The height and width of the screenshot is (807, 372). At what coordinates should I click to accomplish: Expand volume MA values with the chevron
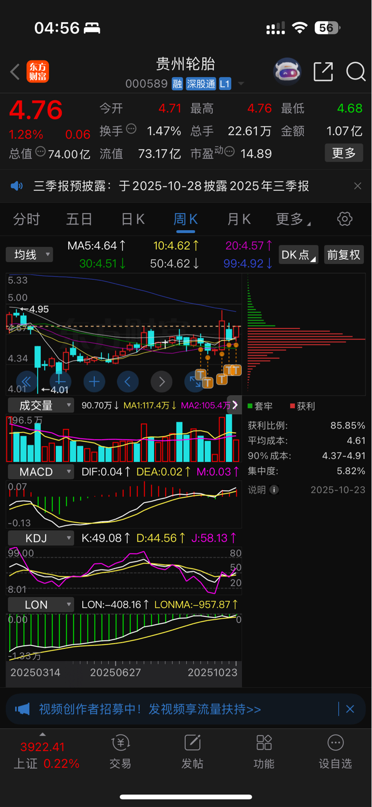tap(235, 405)
